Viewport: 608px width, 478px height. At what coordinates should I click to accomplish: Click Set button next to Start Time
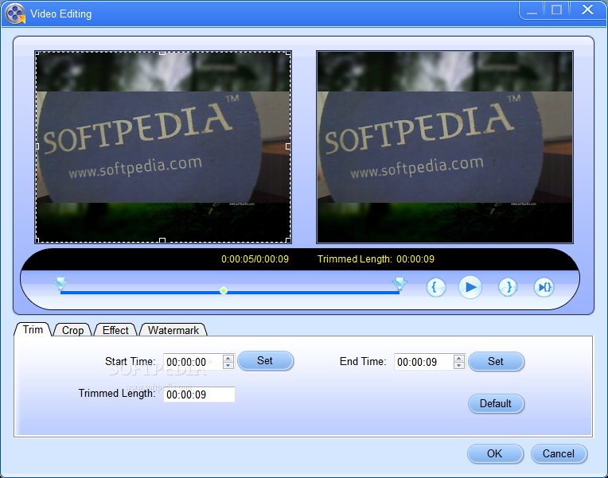tap(265, 361)
